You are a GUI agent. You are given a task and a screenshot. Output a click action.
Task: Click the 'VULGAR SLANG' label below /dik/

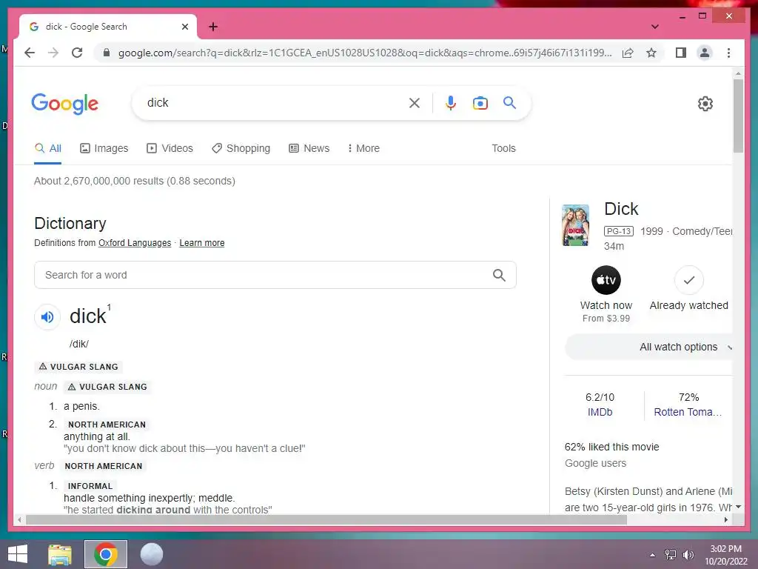(78, 367)
